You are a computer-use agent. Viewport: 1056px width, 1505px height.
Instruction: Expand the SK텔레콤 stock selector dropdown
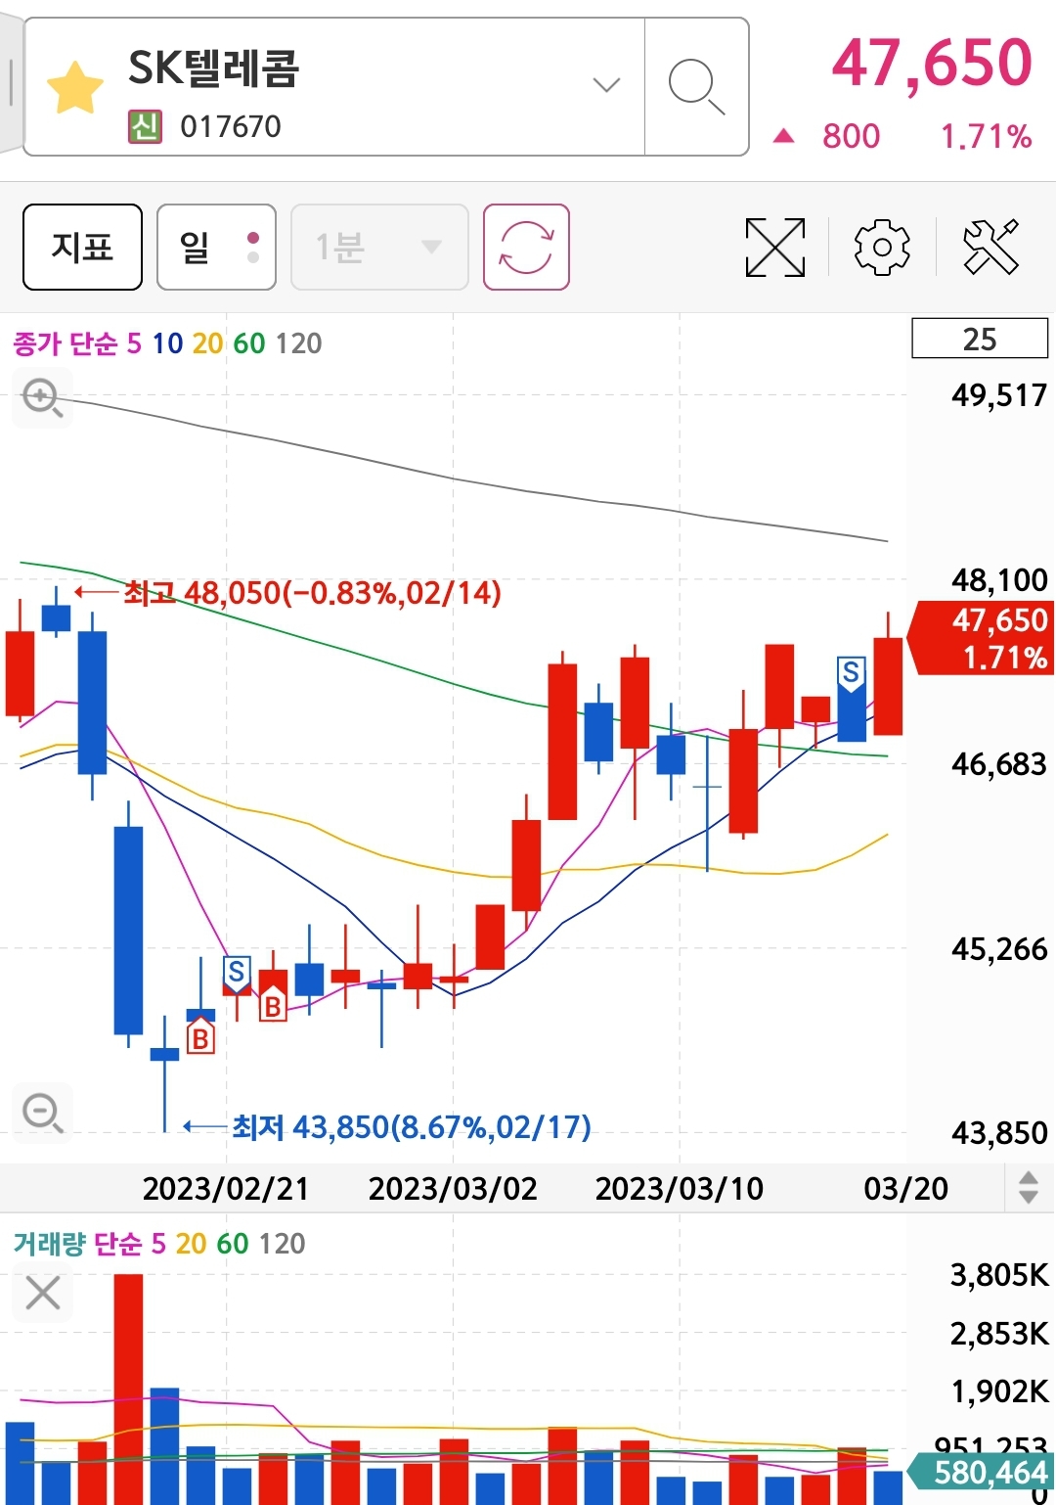pyautogui.click(x=606, y=85)
